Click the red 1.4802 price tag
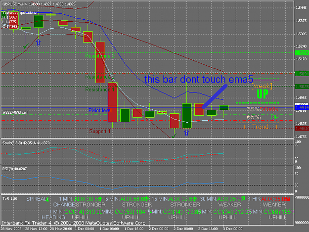The height and width of the screenshot is (232, 309). [302, 128]
